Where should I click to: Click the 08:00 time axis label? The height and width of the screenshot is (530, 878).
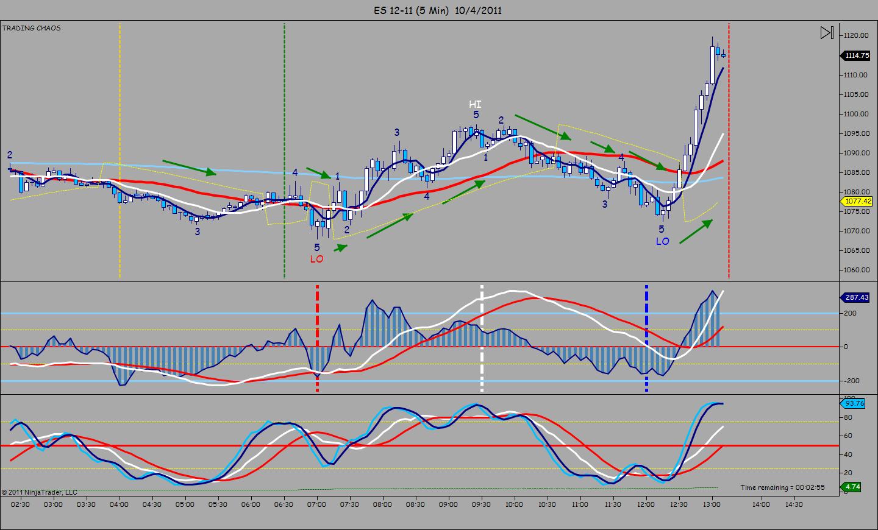(382, 504)
